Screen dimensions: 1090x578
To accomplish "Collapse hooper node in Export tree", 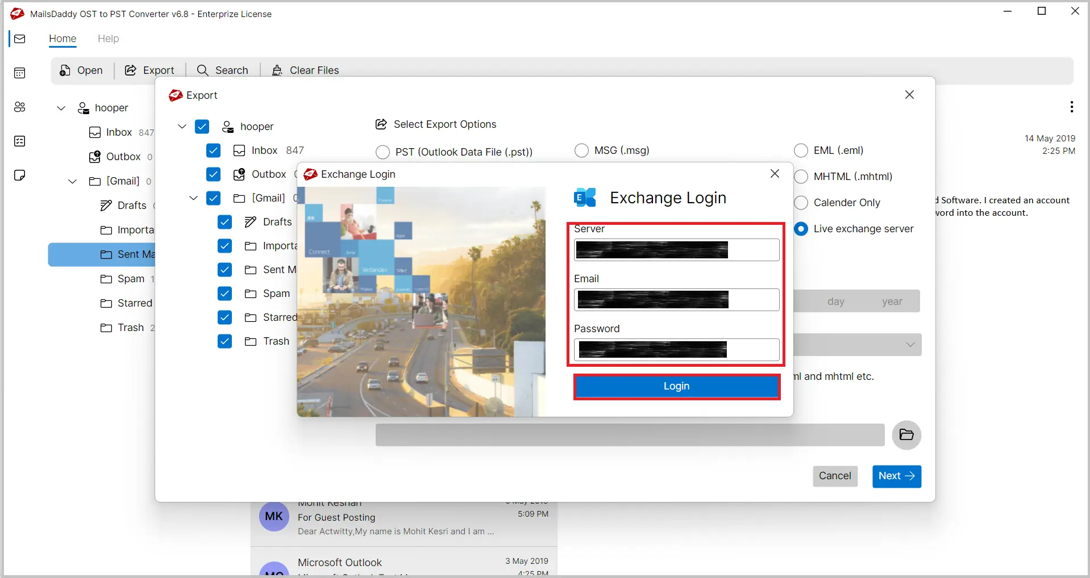I will (x=182, y=126).
